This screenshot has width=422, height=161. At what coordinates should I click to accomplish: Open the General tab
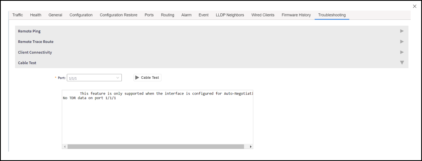[55, 15]
